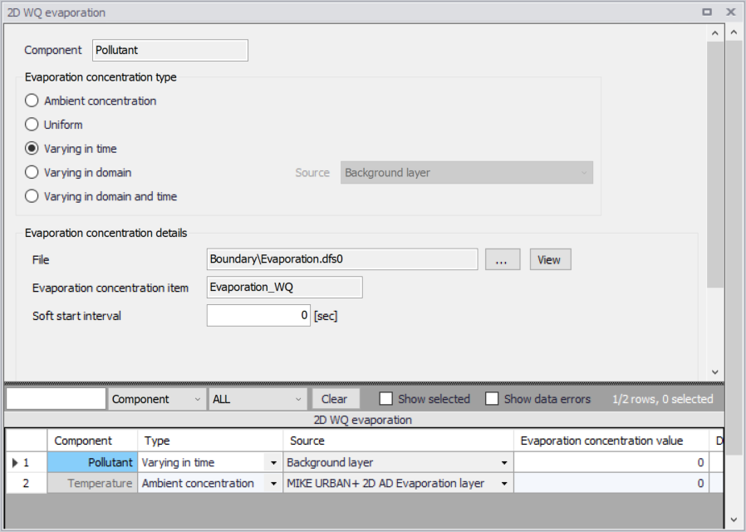Click the Soft start interval field

coord(258,316)
